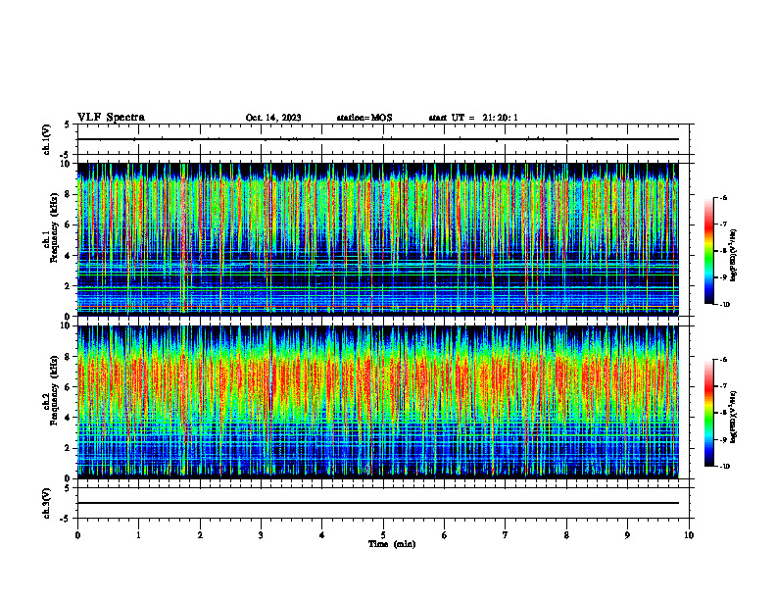Click the time axis tick label "5"
This screenshot has width=776, height=600.
tap(383, 535)
